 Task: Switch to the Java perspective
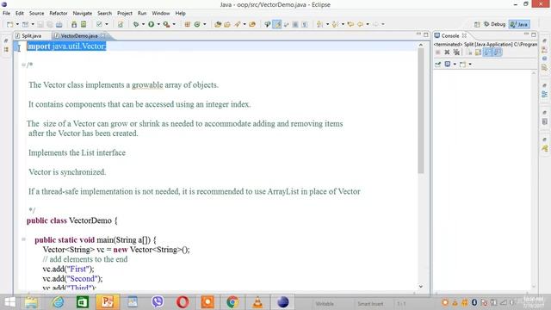click(x=519, y=24)
